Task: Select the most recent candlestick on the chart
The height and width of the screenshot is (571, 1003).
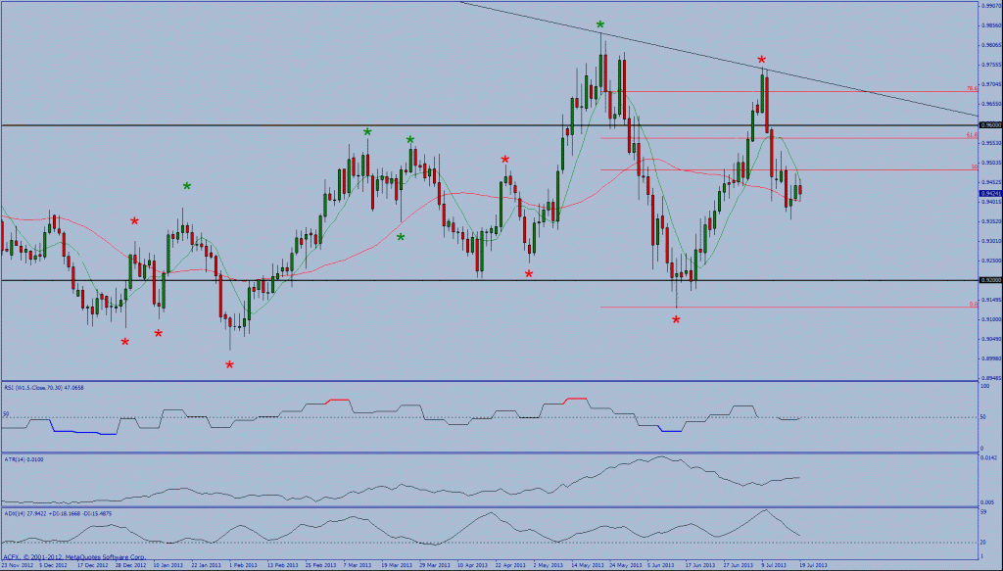Action: point(800,190)
